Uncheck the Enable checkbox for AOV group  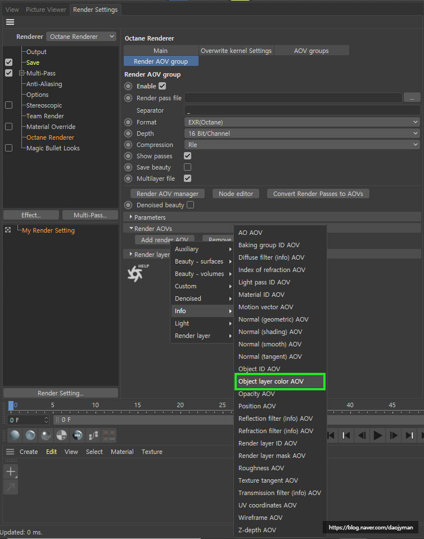[163, 86]
